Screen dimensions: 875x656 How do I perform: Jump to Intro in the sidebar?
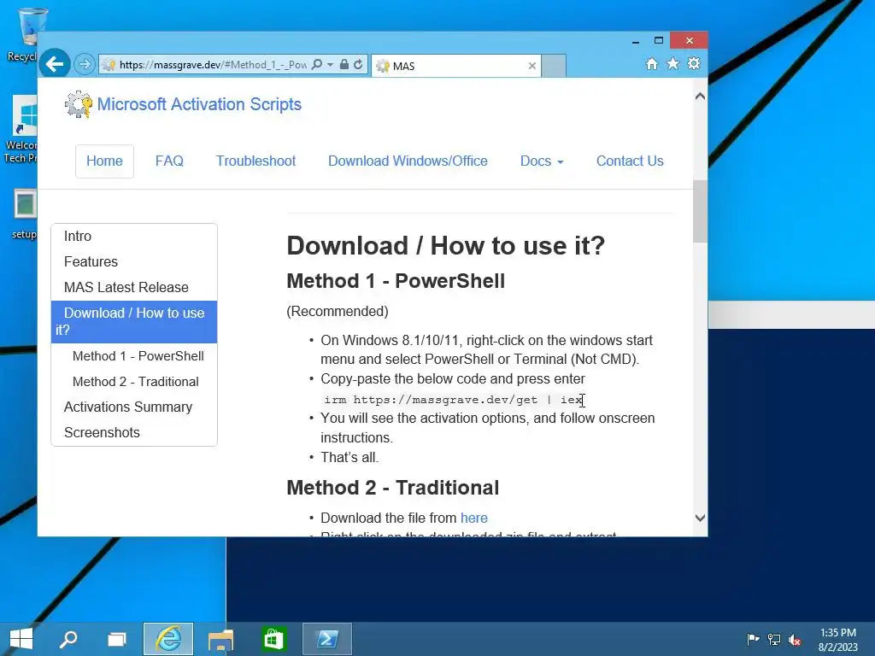(134, 236)
